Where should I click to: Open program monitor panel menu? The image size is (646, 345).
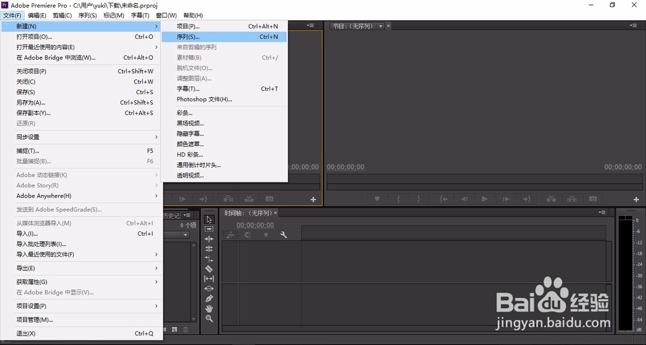tap(634, 26)
